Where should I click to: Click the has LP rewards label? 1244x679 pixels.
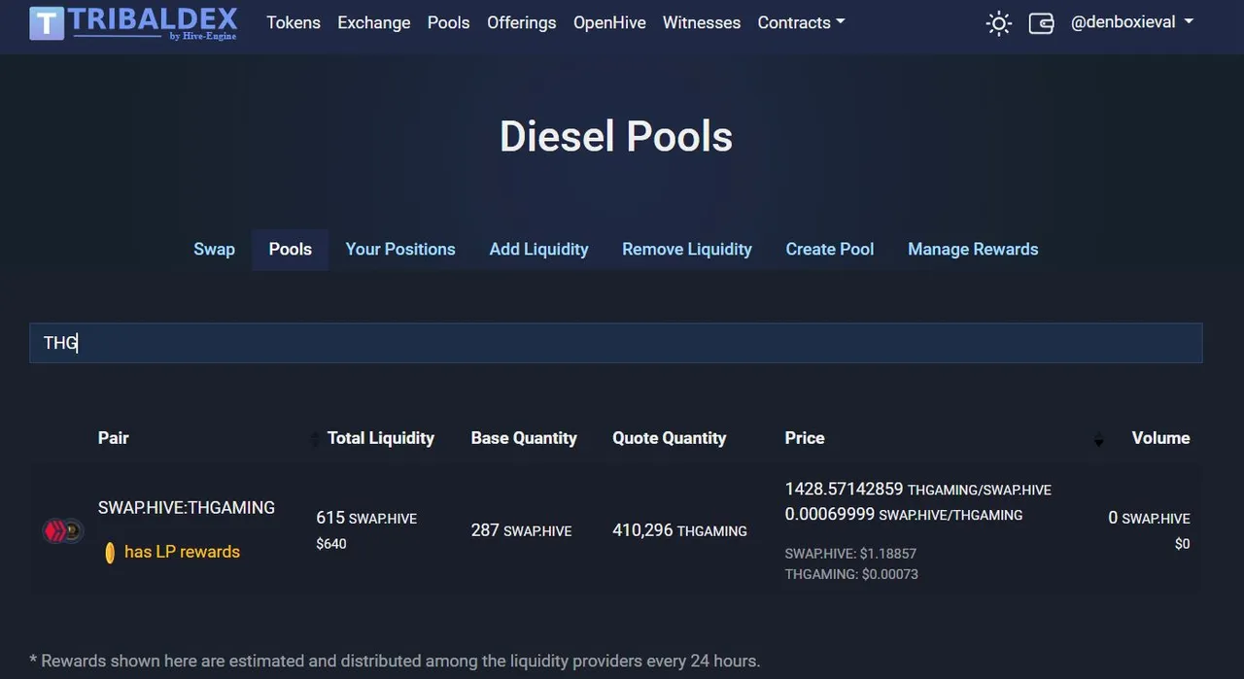pos(182,552)
